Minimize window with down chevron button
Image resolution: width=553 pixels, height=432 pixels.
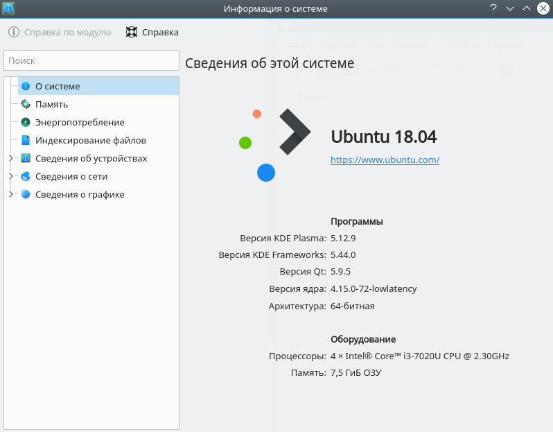click(x=510, y=8)
